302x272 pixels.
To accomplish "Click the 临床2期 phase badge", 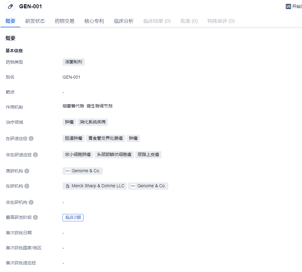I will [x=73, y=218].
